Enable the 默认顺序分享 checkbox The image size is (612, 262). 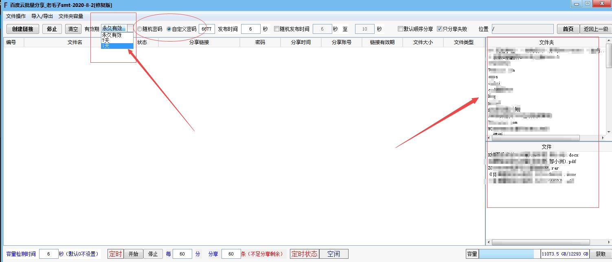coord(415,29)
